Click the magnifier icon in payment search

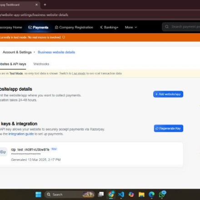click(167, 27)
